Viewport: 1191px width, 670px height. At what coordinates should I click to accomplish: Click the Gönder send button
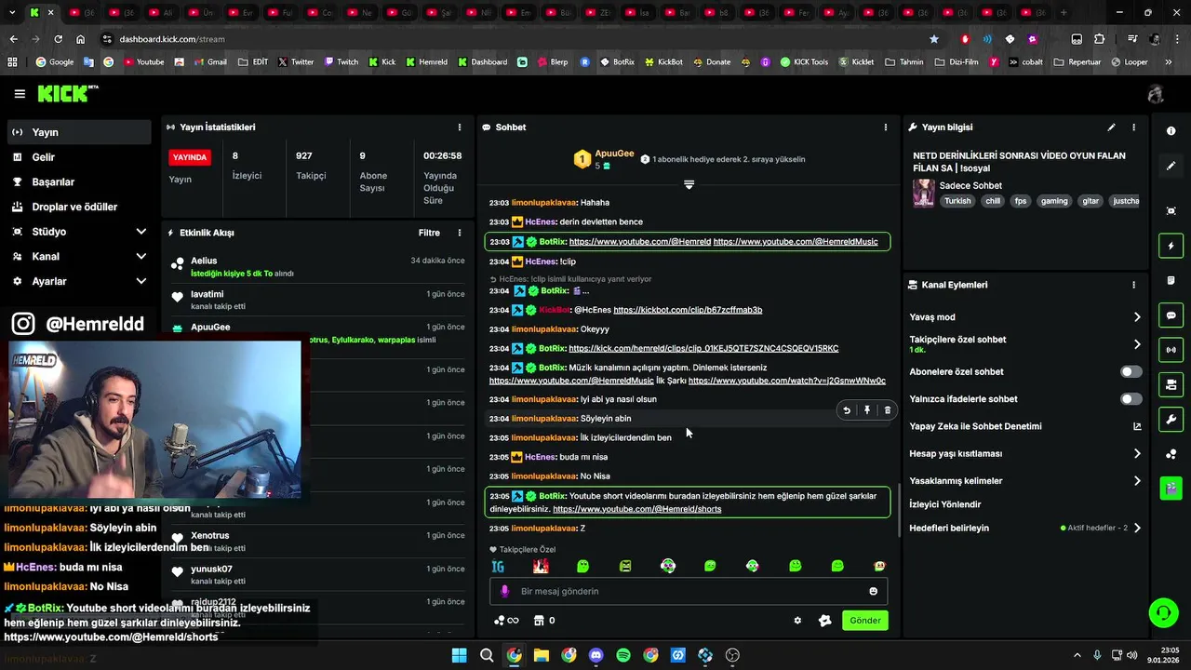tap(864, 621)
